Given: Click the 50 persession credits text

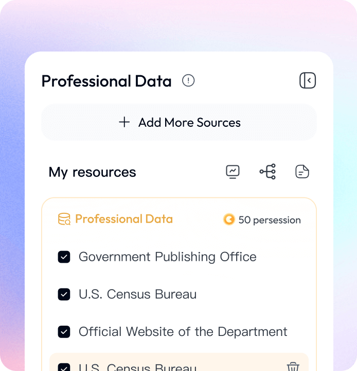Looking at the screenshot, I should coord(270,220).
